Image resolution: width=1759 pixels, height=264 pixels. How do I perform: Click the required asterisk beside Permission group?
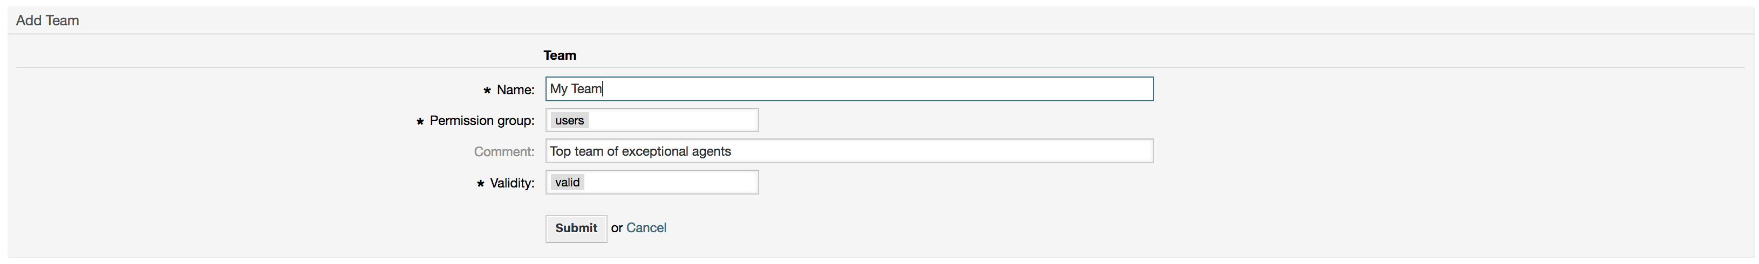click(420, 122)
